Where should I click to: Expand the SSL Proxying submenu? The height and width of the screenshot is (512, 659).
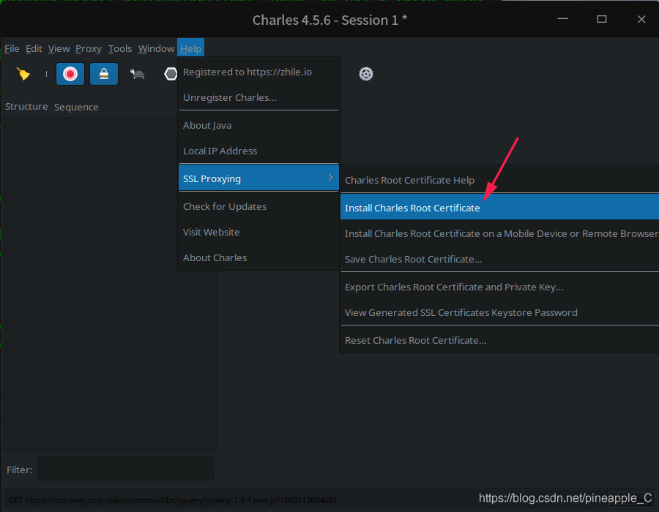(x=258, y=178)
